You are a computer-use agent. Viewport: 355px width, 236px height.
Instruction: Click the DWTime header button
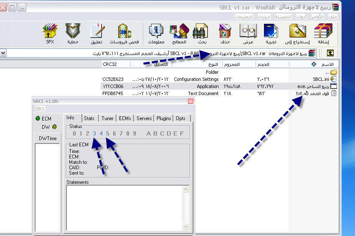[x=48, y=138]
